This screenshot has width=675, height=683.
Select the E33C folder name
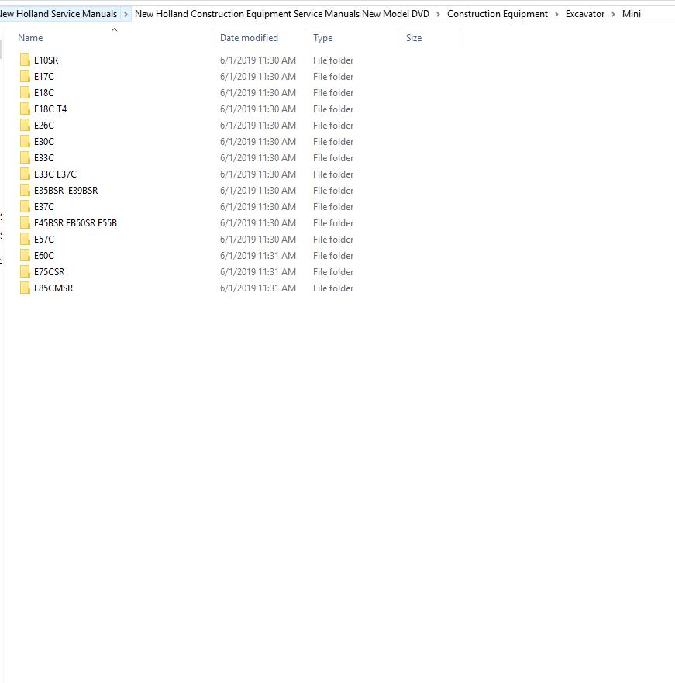coord(44,157)
